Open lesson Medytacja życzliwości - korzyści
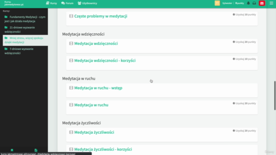 coord(103,149)
